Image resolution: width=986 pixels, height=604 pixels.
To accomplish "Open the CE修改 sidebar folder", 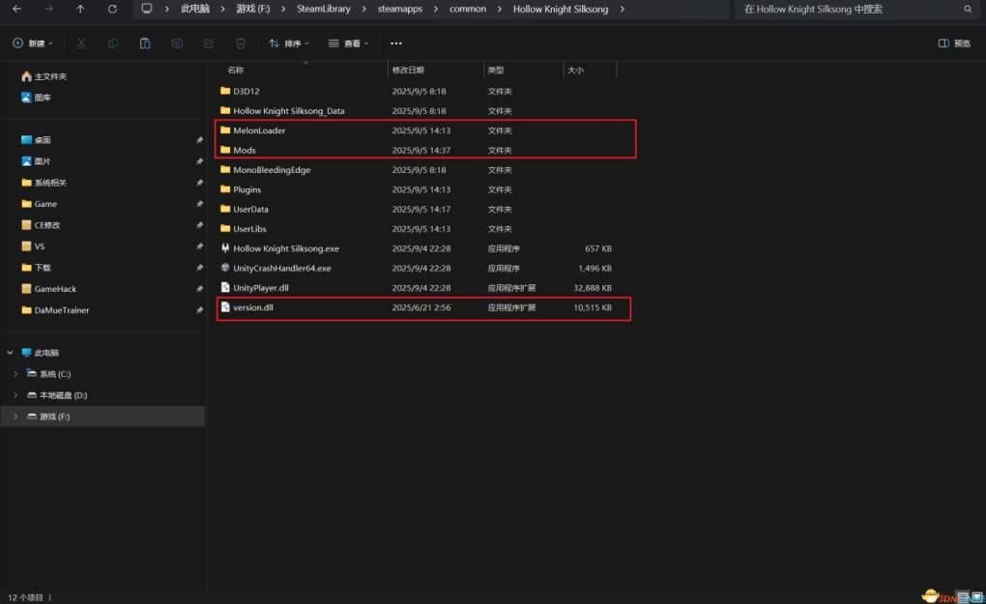I will 41,225.
